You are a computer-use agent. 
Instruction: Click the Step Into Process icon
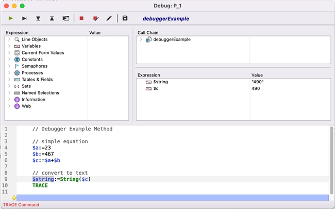point(66,18)
